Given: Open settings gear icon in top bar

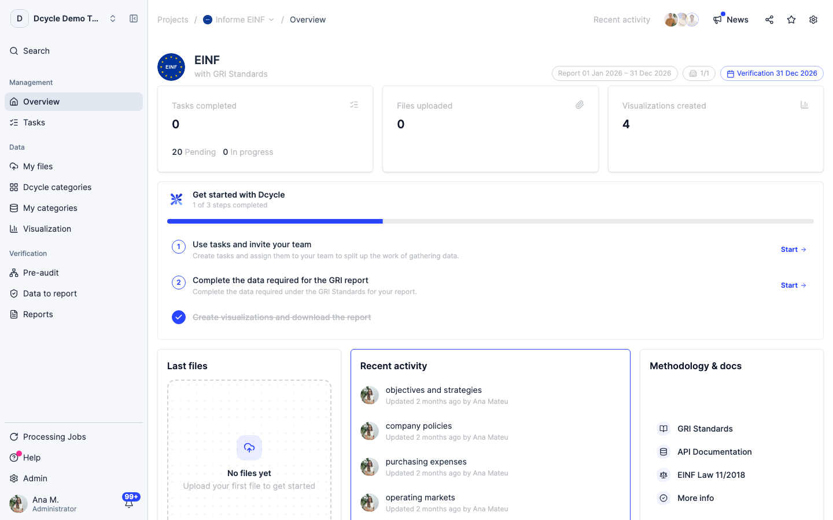Looking at the screenshot, I should [x=813, y=20].
